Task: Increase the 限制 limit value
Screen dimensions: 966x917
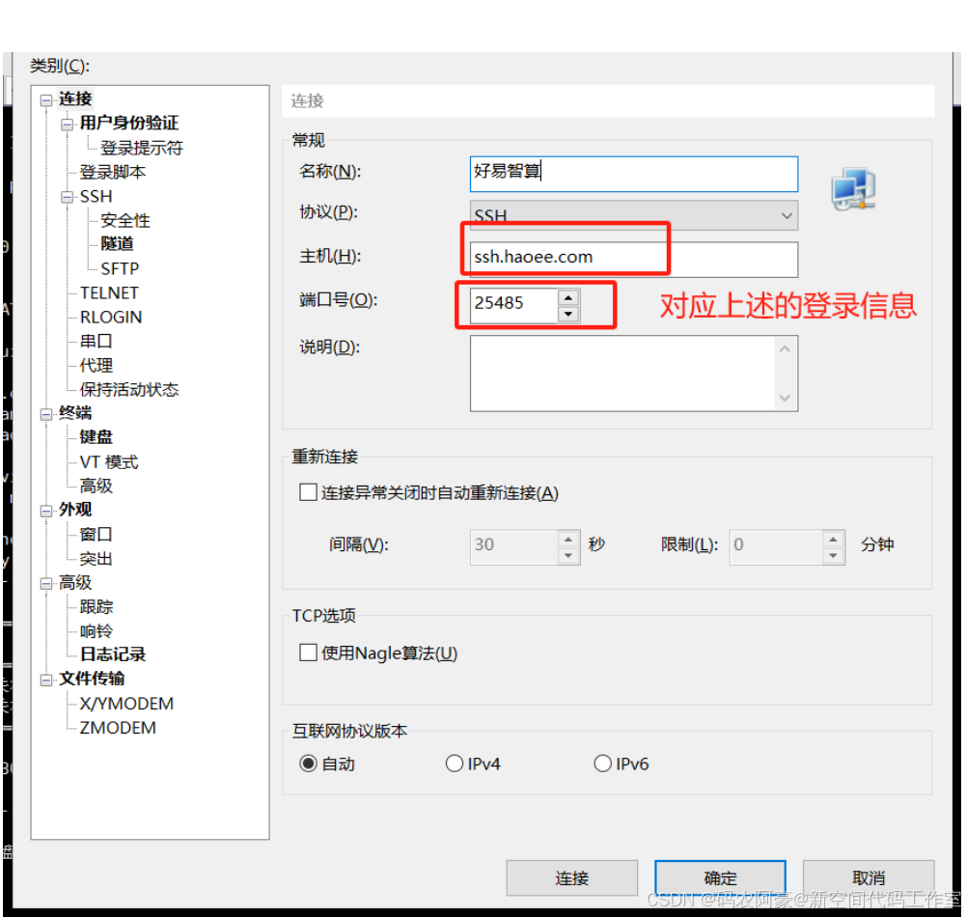Action: click(833, 540)
